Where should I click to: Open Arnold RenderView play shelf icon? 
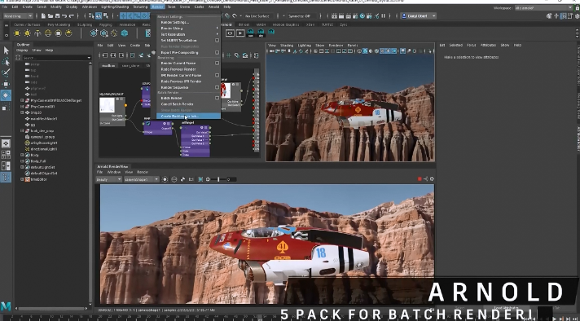click(x=240, y=33)
